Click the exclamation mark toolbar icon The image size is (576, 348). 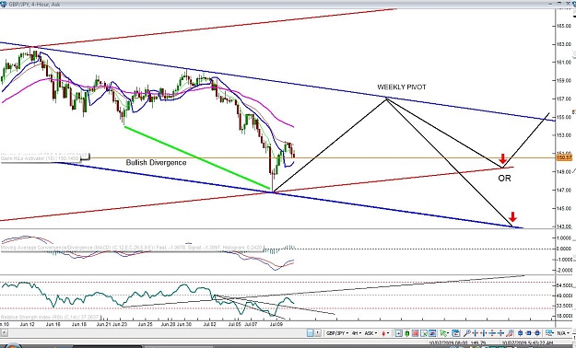click(x=318, y=333)
